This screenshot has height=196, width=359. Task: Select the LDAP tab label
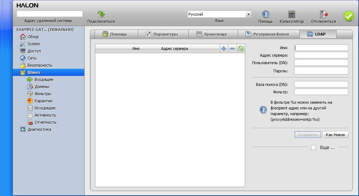(320, 34)
